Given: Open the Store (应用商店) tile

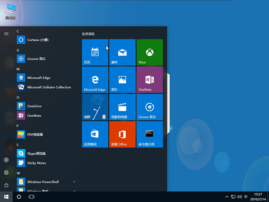Looking at the screenshot, I should [x=95, y=134].
